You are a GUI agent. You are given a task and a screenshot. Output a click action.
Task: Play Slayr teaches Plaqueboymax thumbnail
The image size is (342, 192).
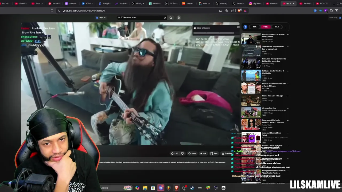click(251, 51)
